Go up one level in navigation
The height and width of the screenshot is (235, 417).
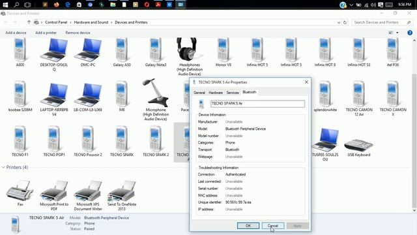29,22
